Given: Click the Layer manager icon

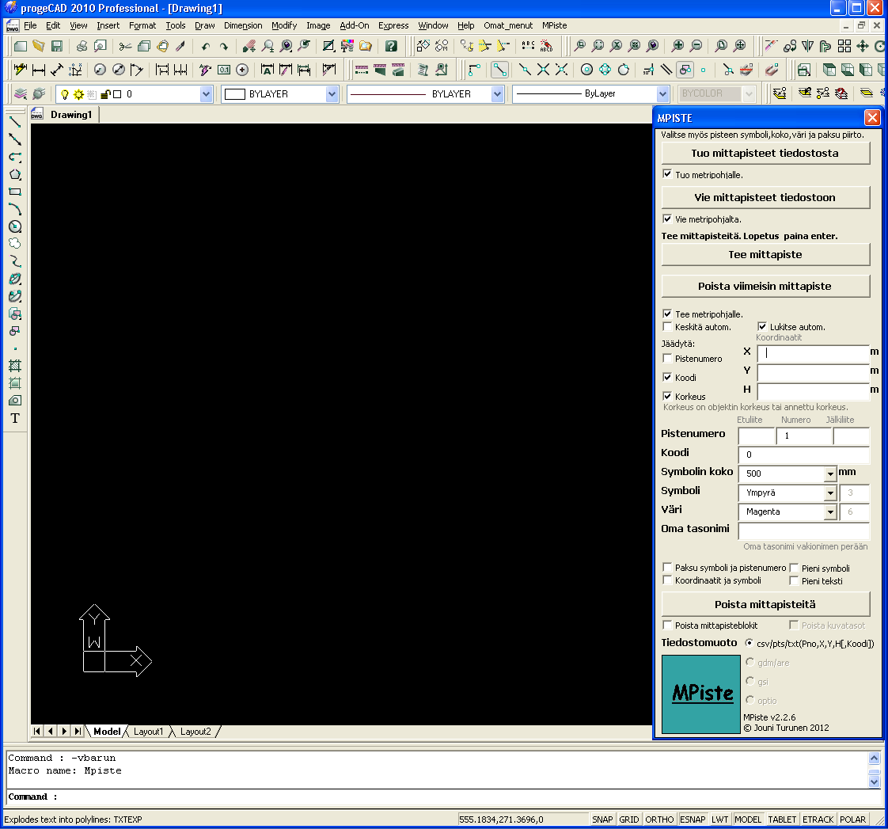Looking at the screenshot, I should click(21, 93).
